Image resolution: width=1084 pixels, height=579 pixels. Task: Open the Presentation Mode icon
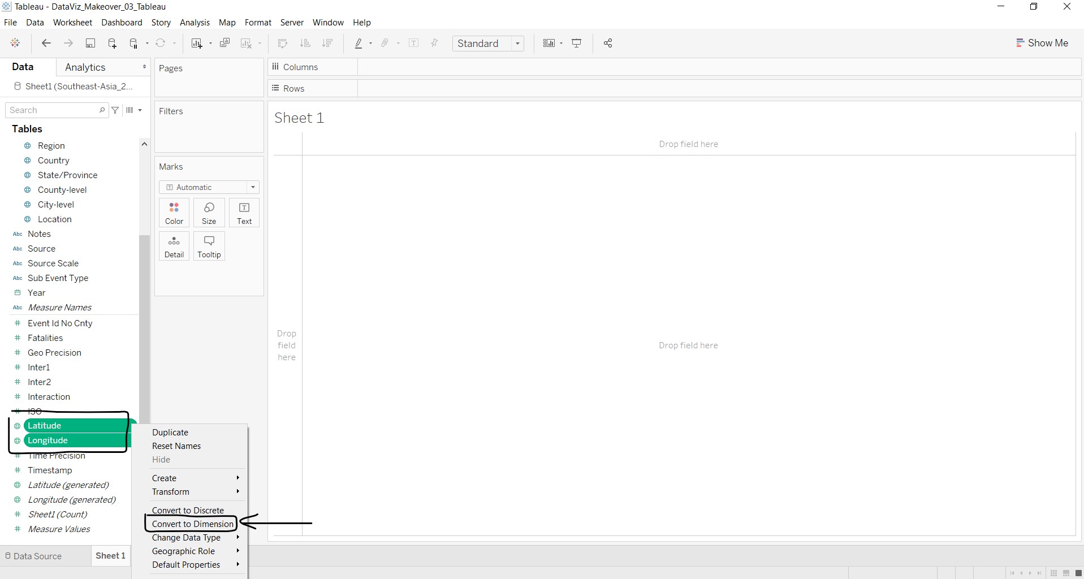pyautogui.click(x=577, y=44)
